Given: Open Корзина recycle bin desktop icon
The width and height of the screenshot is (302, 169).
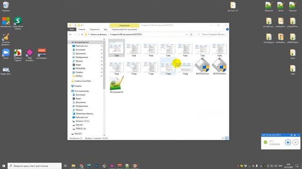Looking at the screenshot, I should tap(6, 7).
